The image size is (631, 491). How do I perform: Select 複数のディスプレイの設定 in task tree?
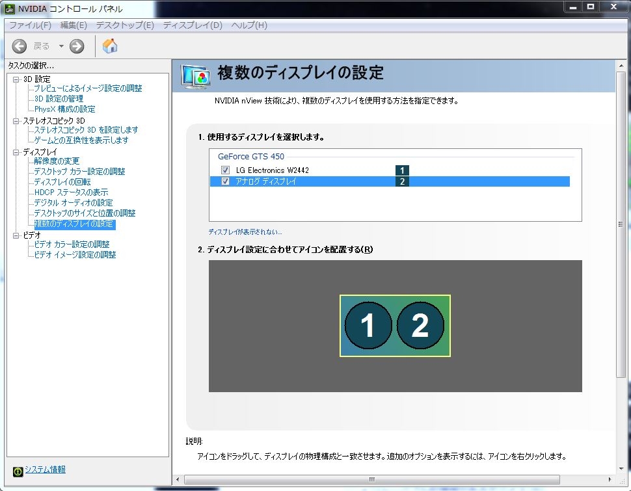(x=75, y=224)
